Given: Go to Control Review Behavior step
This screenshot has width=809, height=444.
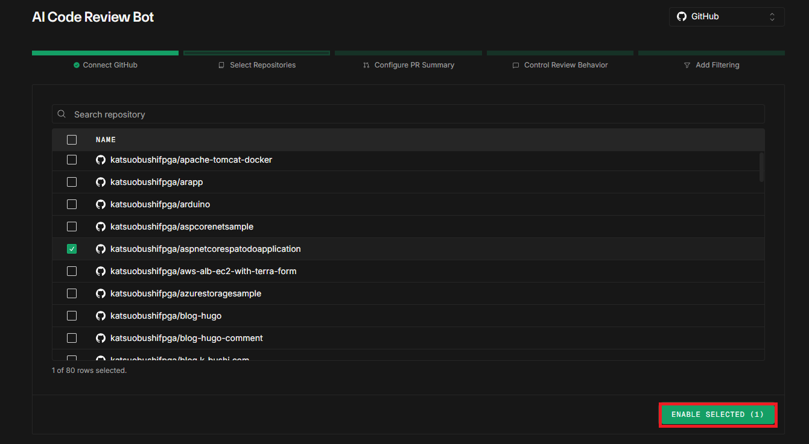Looking at the screenshot, I should [560, 65].
